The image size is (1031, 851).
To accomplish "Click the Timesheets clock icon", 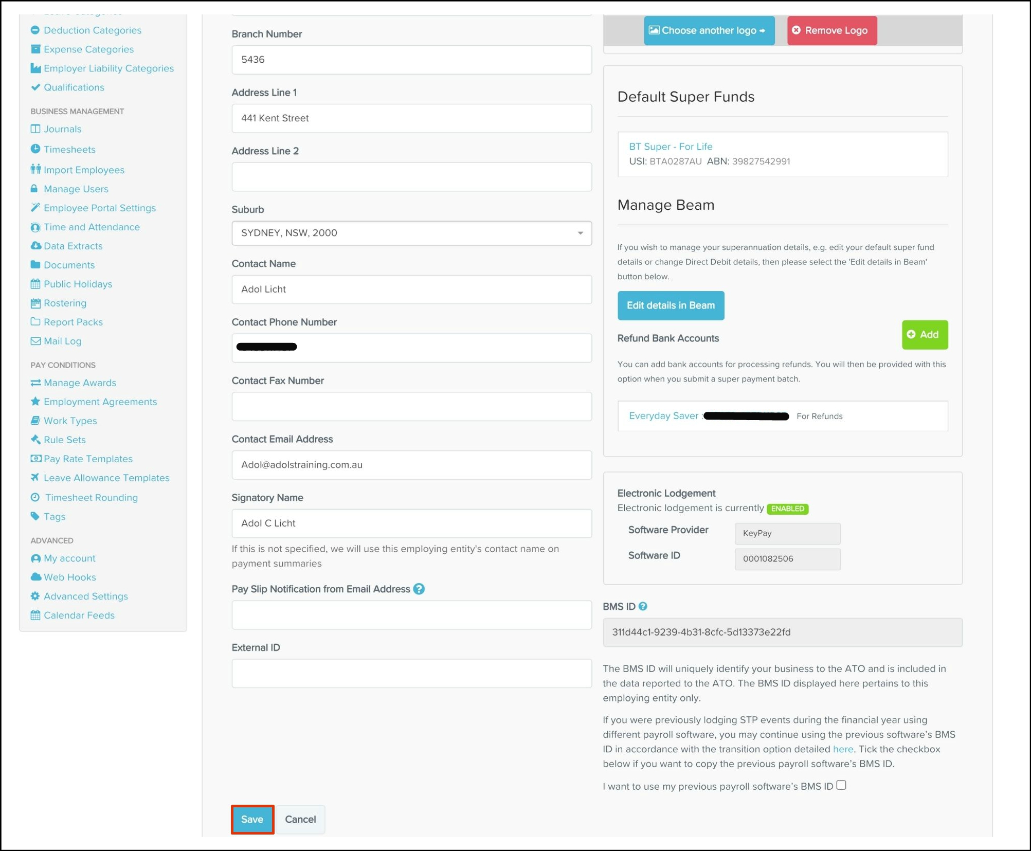I will (x=35, y=149).
